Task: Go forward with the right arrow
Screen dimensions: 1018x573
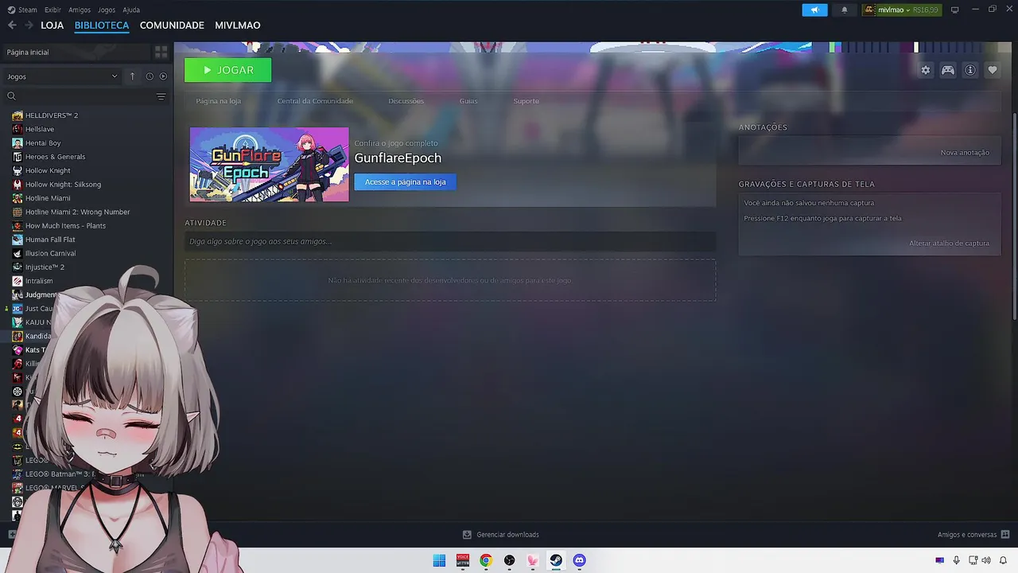Action: [29, 25]
